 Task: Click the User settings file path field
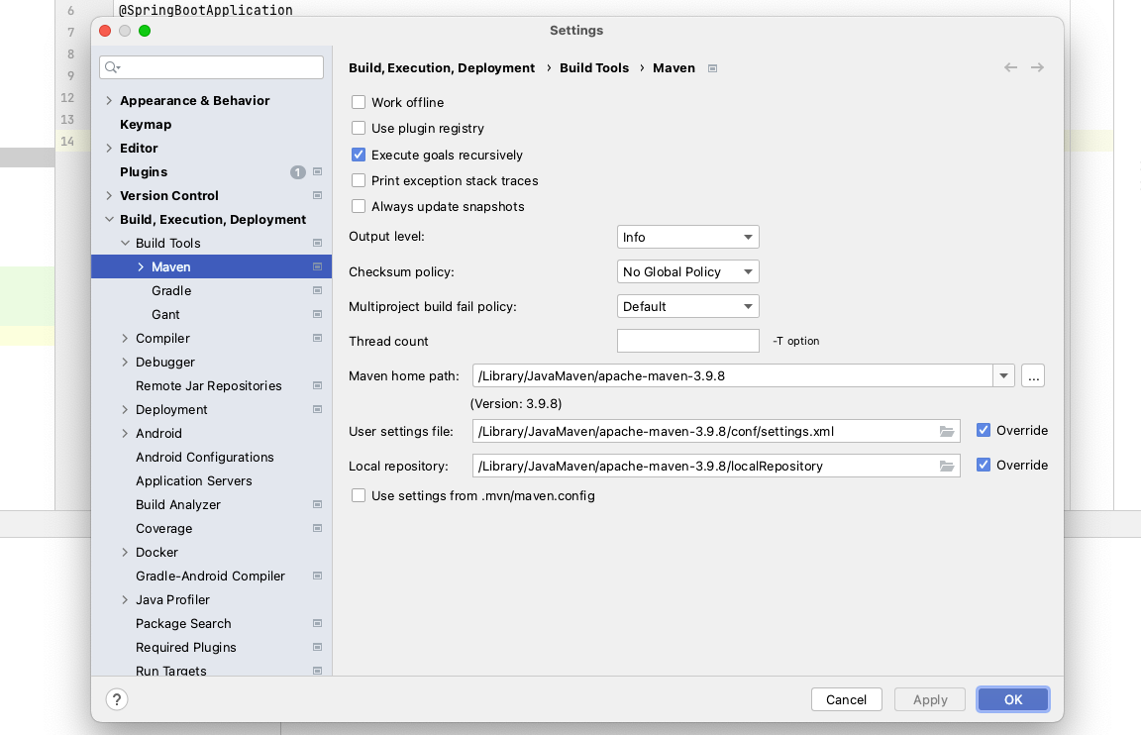click(x=716, y=431)
